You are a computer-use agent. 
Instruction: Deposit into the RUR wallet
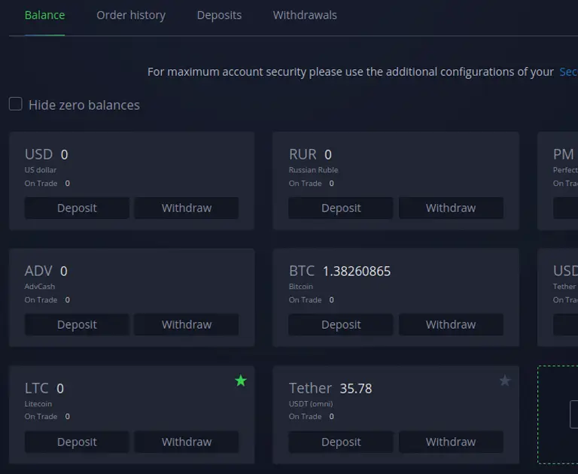pyautogui.click(x=341, y=208)
